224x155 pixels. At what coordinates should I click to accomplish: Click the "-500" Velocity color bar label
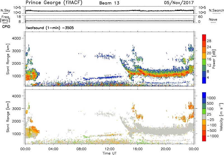[x=212, y=130]
